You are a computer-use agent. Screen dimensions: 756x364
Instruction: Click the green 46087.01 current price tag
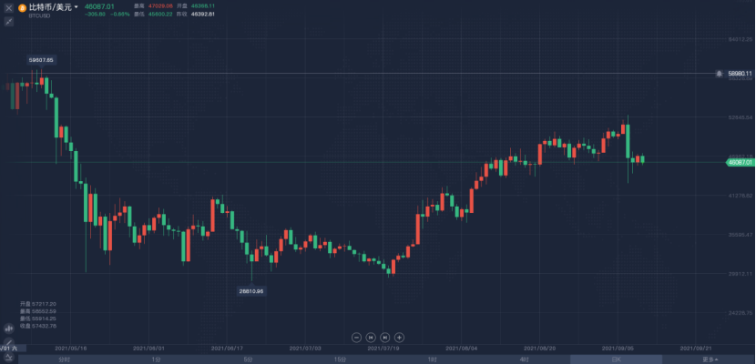click(740, 162)
